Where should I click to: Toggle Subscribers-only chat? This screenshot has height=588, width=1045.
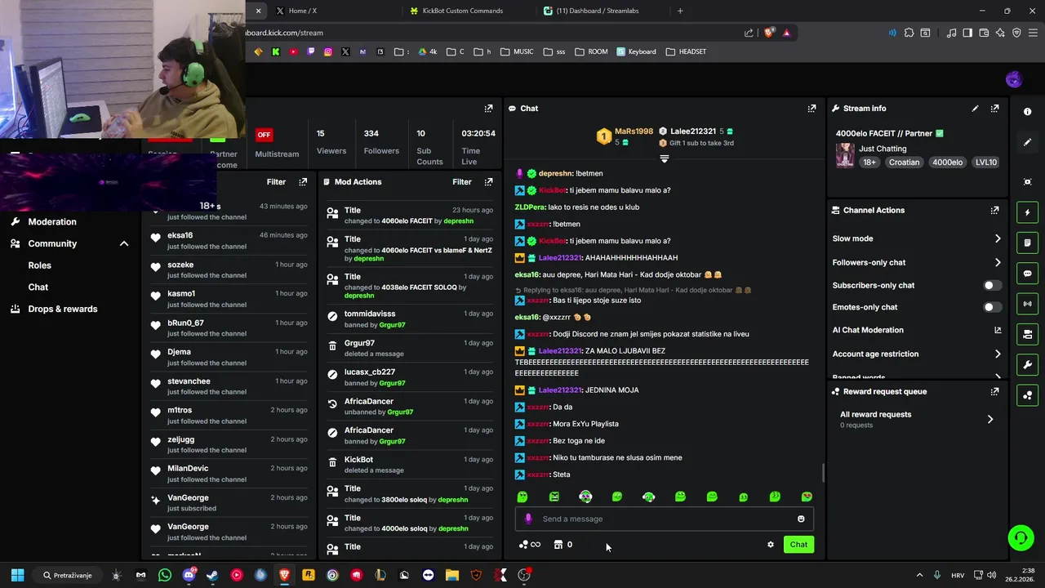coord(992,285)
